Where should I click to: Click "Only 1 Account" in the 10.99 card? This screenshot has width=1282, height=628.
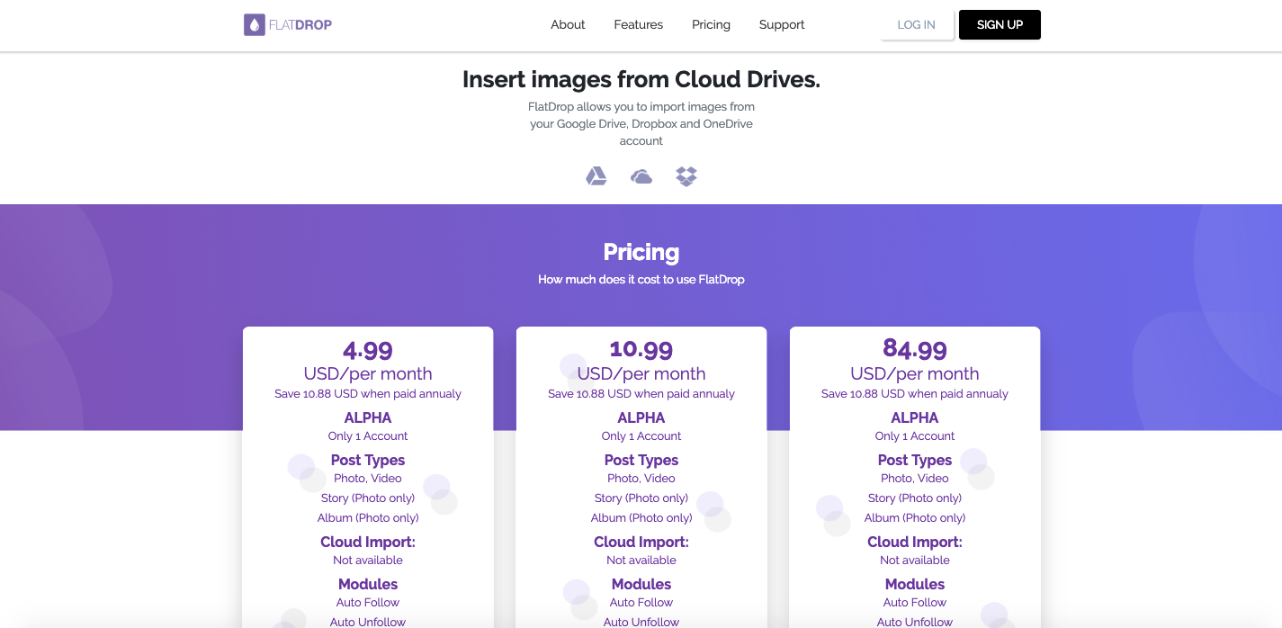click(x=641, y=436)
